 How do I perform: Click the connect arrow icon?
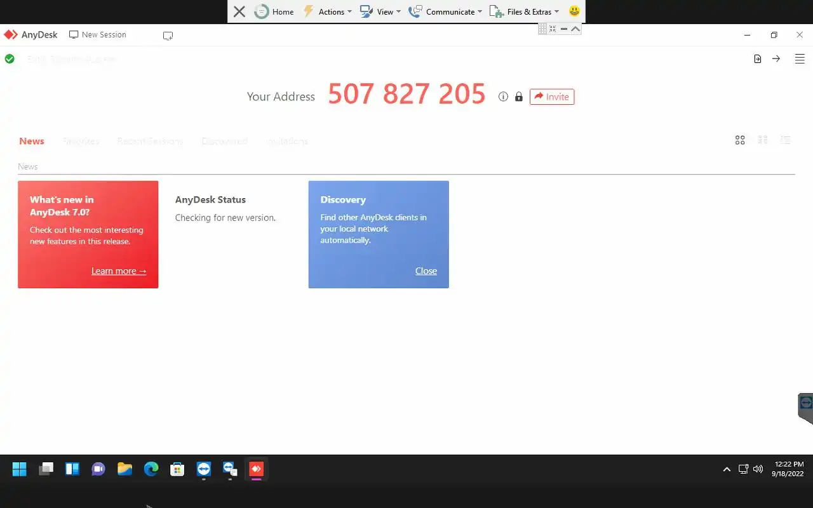[x=776, y=58]
